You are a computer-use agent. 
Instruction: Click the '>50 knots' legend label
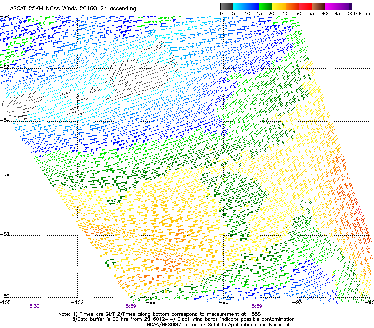[x=359, y=14]
